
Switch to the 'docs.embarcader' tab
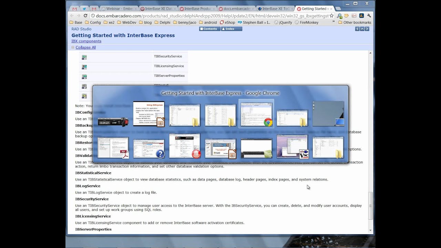pos(236,9)
